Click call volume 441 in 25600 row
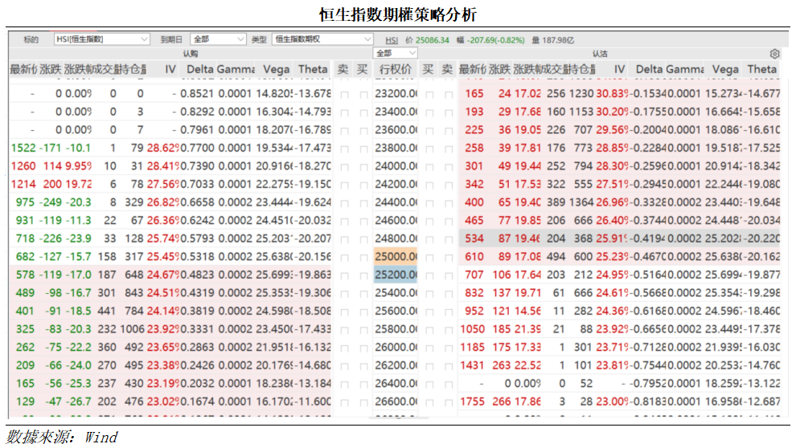The image size is (792, 448). tap(107, 312)
